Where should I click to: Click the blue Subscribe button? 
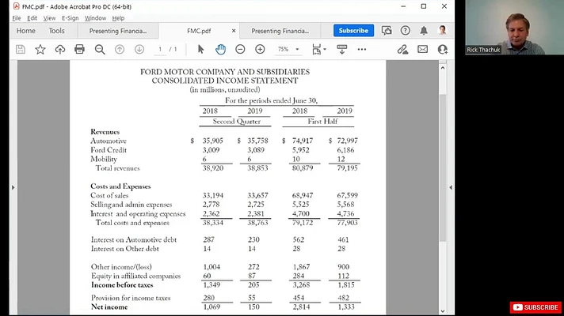pos(353,31)
